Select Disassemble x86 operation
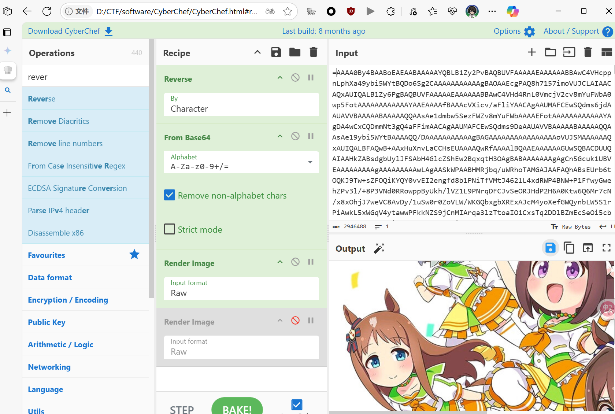The image size is (615, 414). tap(85, 233)
